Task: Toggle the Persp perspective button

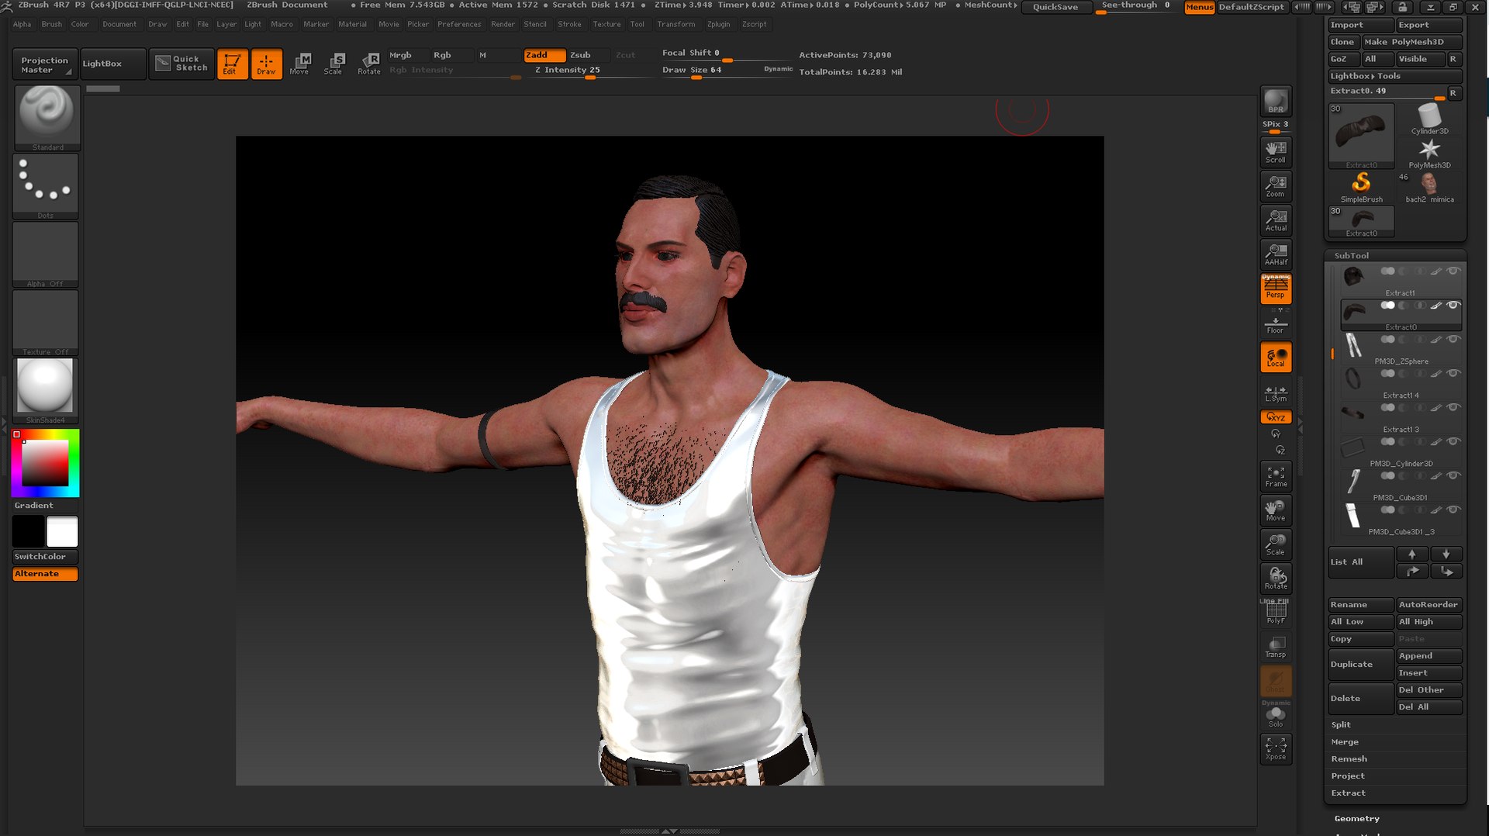Action: 1276,288
